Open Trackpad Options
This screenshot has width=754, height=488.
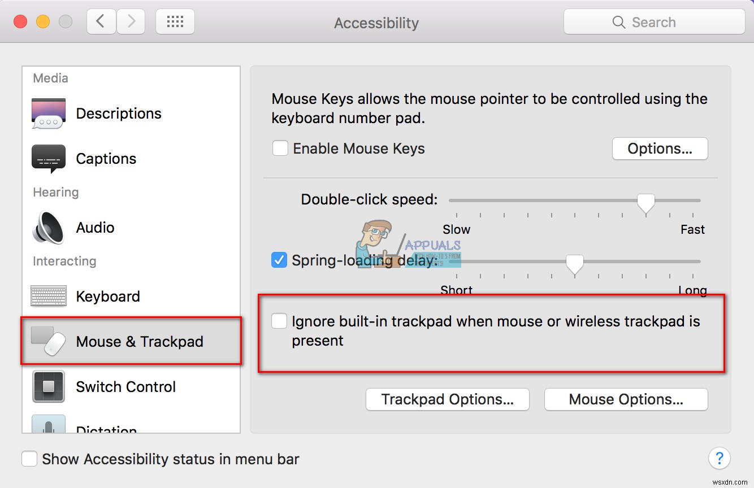(x=447, y=399)
